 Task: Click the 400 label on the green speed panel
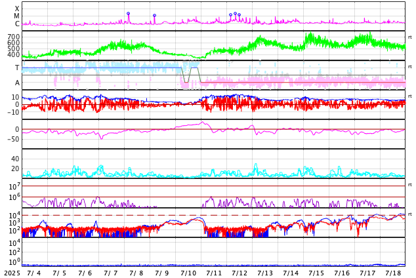(14, 54)
